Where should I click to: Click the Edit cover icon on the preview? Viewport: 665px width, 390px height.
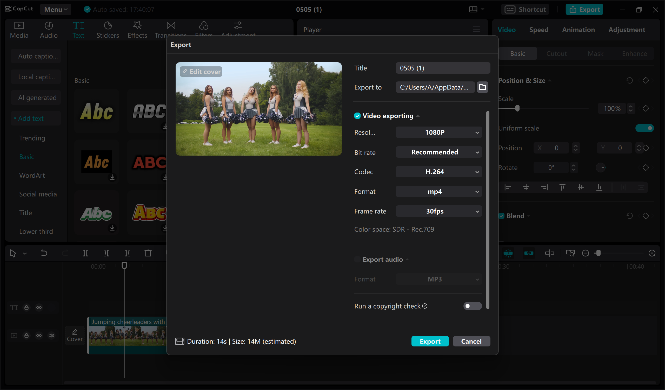tap(201, 71)
